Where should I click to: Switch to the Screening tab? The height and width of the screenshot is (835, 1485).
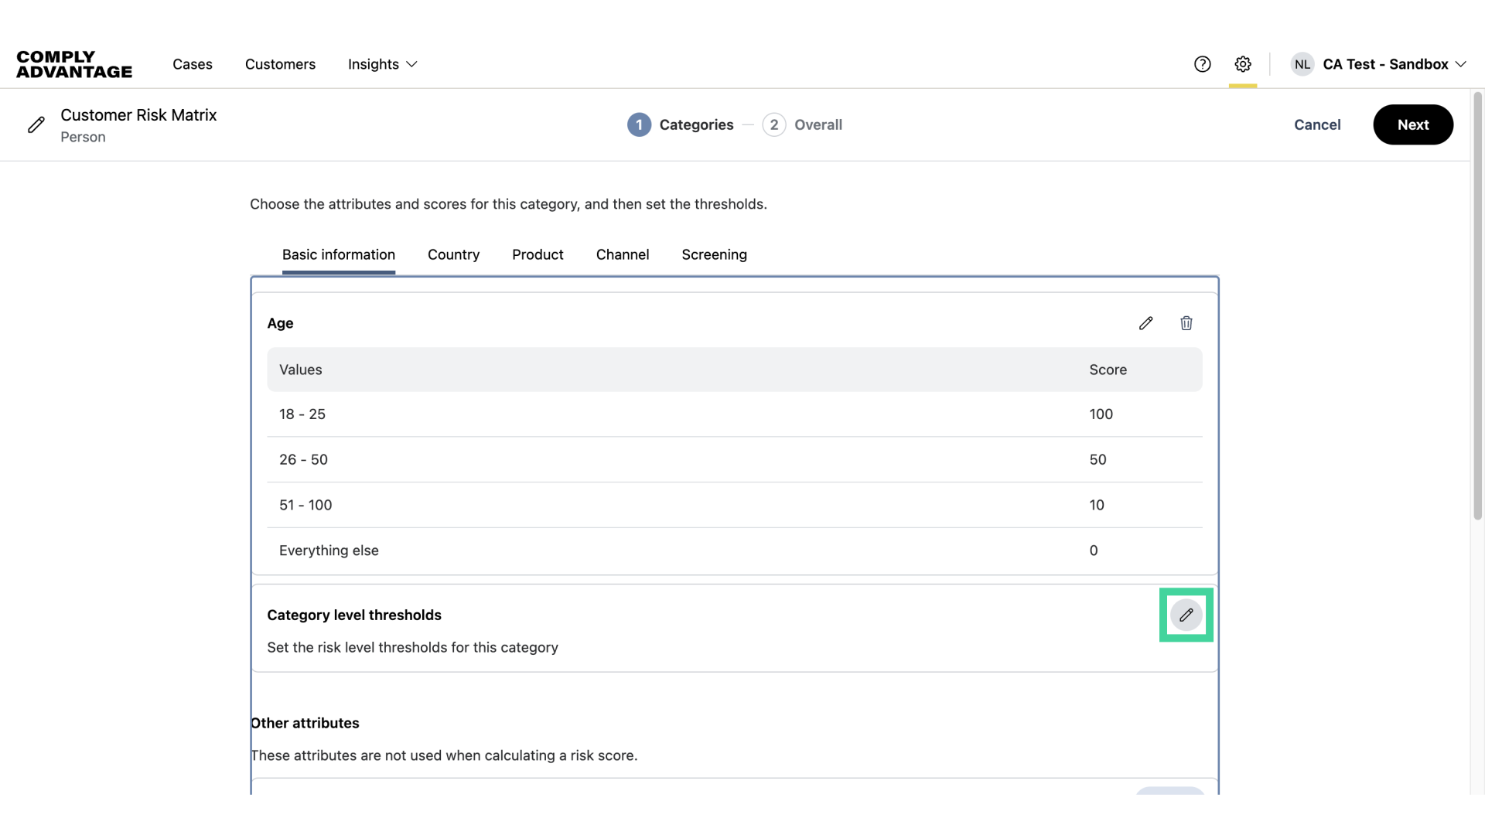[714, 254]
